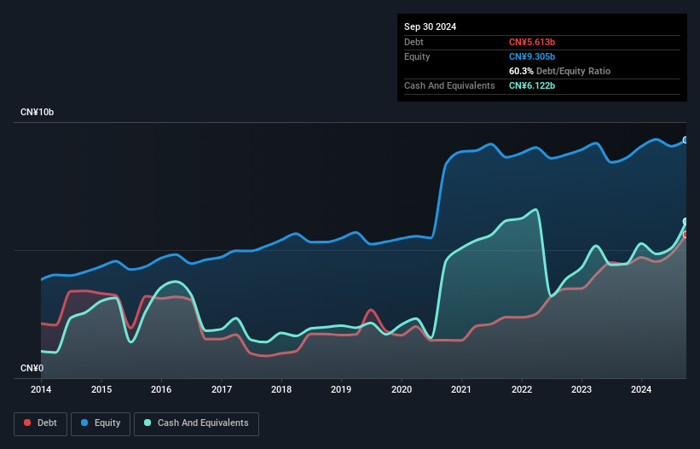This screenshot has height=449, width=700.
Task: Click the Sep 30 2024 tooltip date
Action: (x=430, y=26)
